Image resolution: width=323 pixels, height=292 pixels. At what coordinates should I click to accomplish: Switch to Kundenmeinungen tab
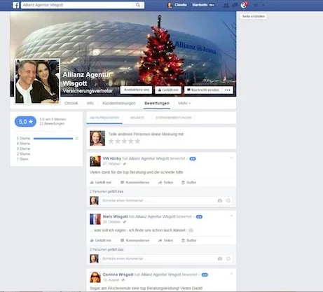point(119,103)
